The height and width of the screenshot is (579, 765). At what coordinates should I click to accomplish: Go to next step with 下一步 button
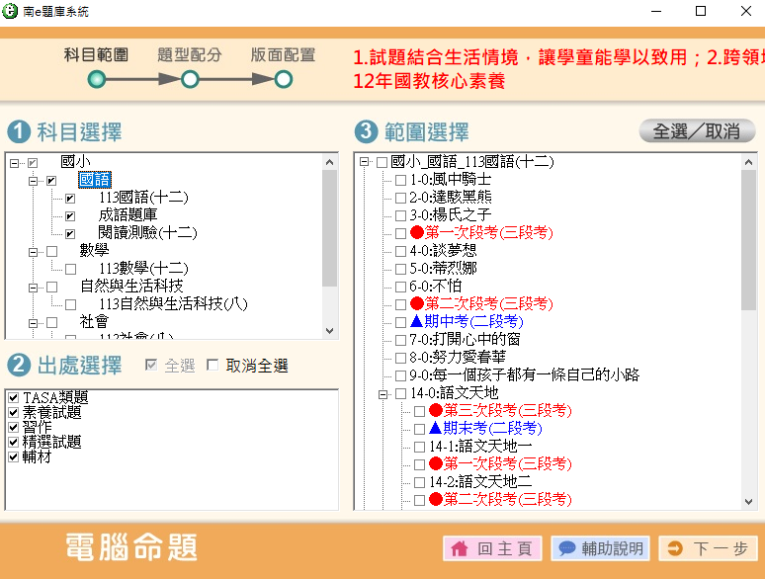tap(708, 548)
